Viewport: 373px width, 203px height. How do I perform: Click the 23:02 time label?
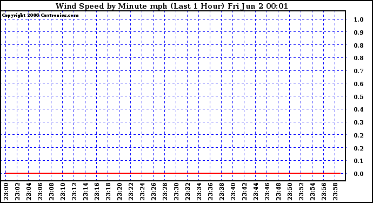[x=17, y=192]
